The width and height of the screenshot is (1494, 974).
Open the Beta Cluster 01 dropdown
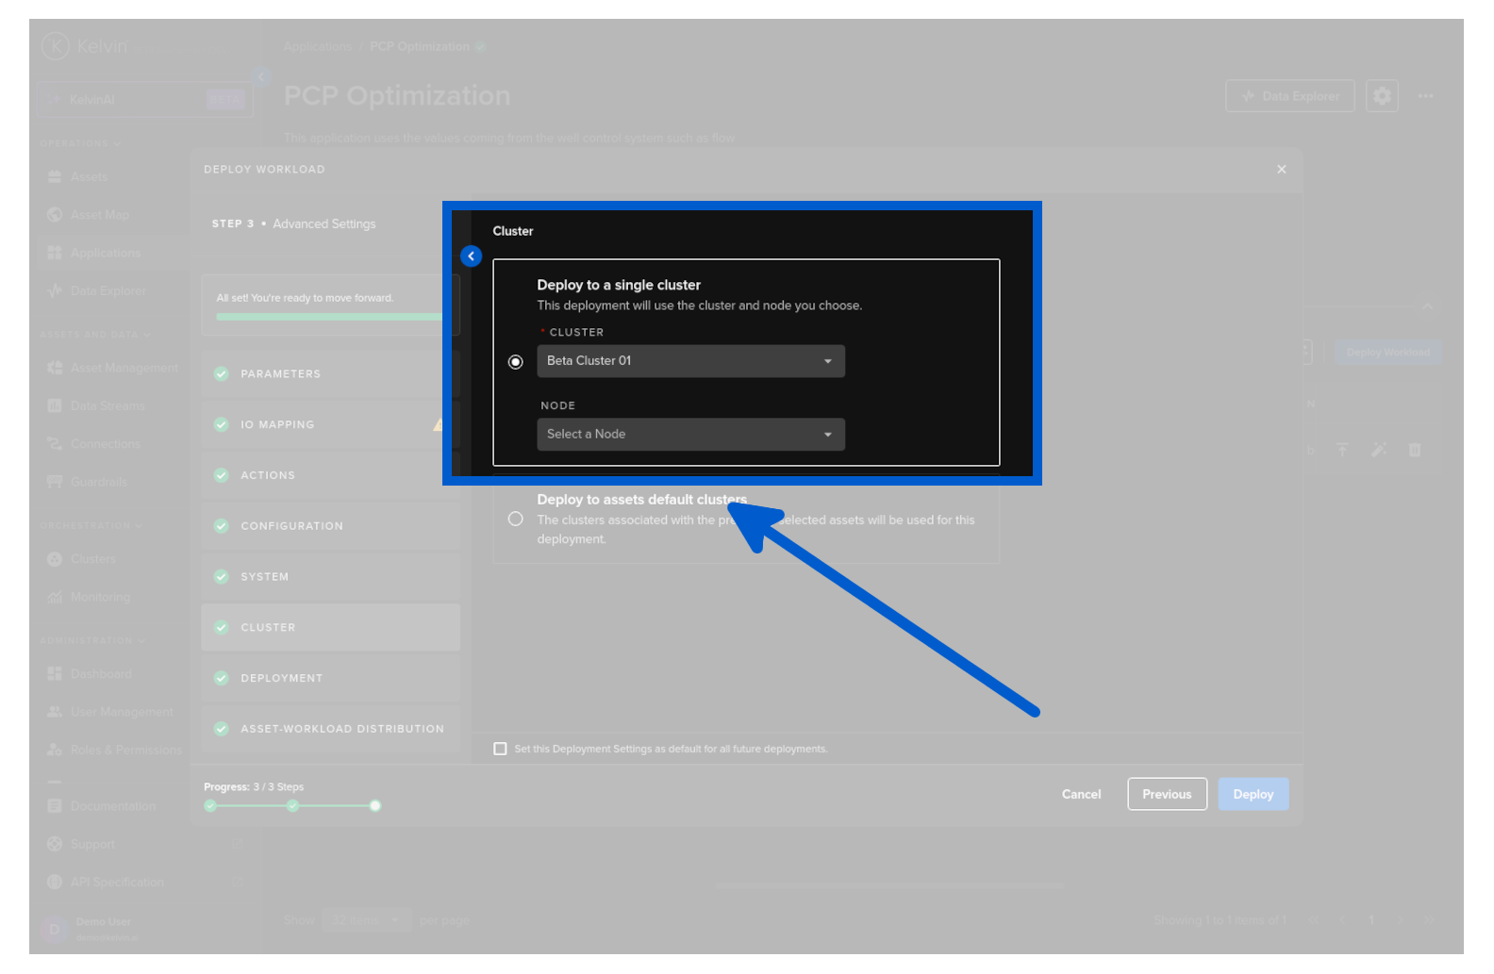click(x=690, y=361)
